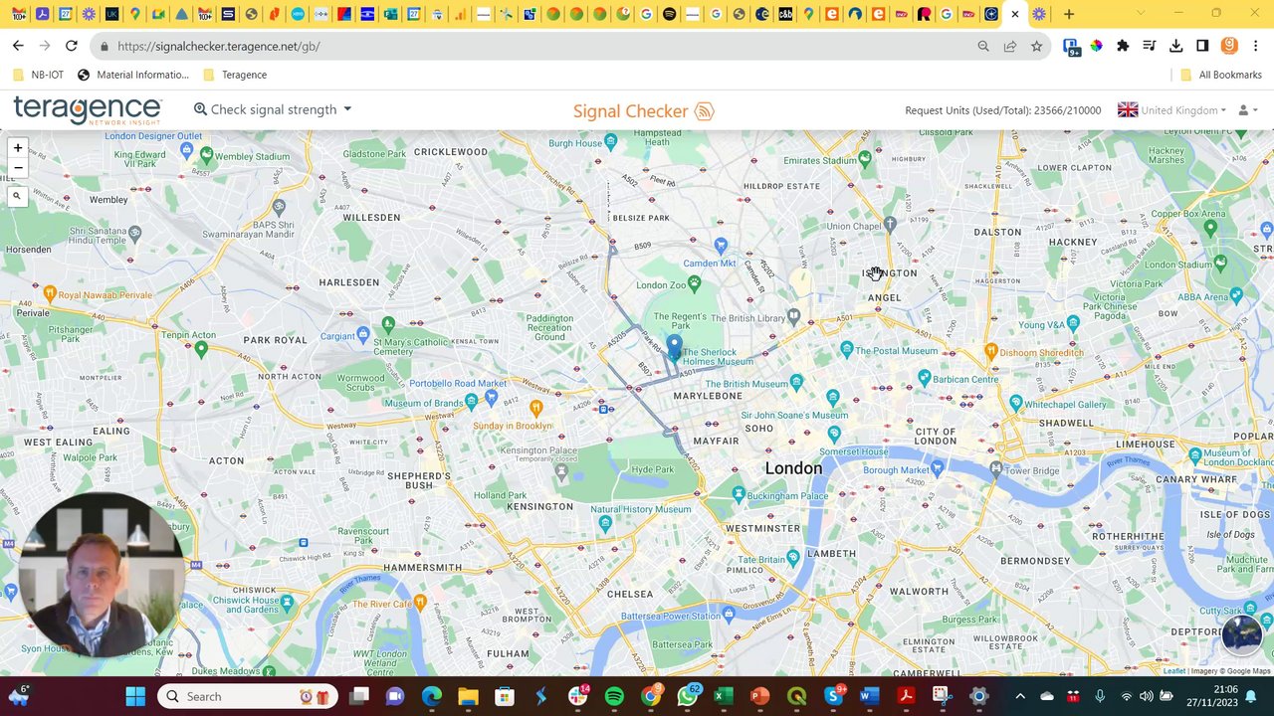
Task: Click The Postal Museum marker
Action: (x=846, y=348)
